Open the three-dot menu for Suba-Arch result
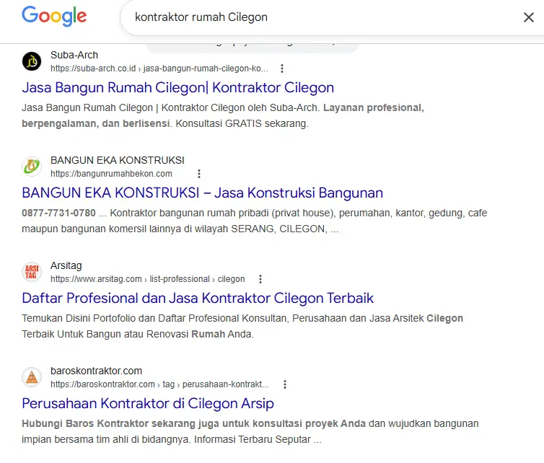This screenshot has width=544, height=463. (282, 69)
